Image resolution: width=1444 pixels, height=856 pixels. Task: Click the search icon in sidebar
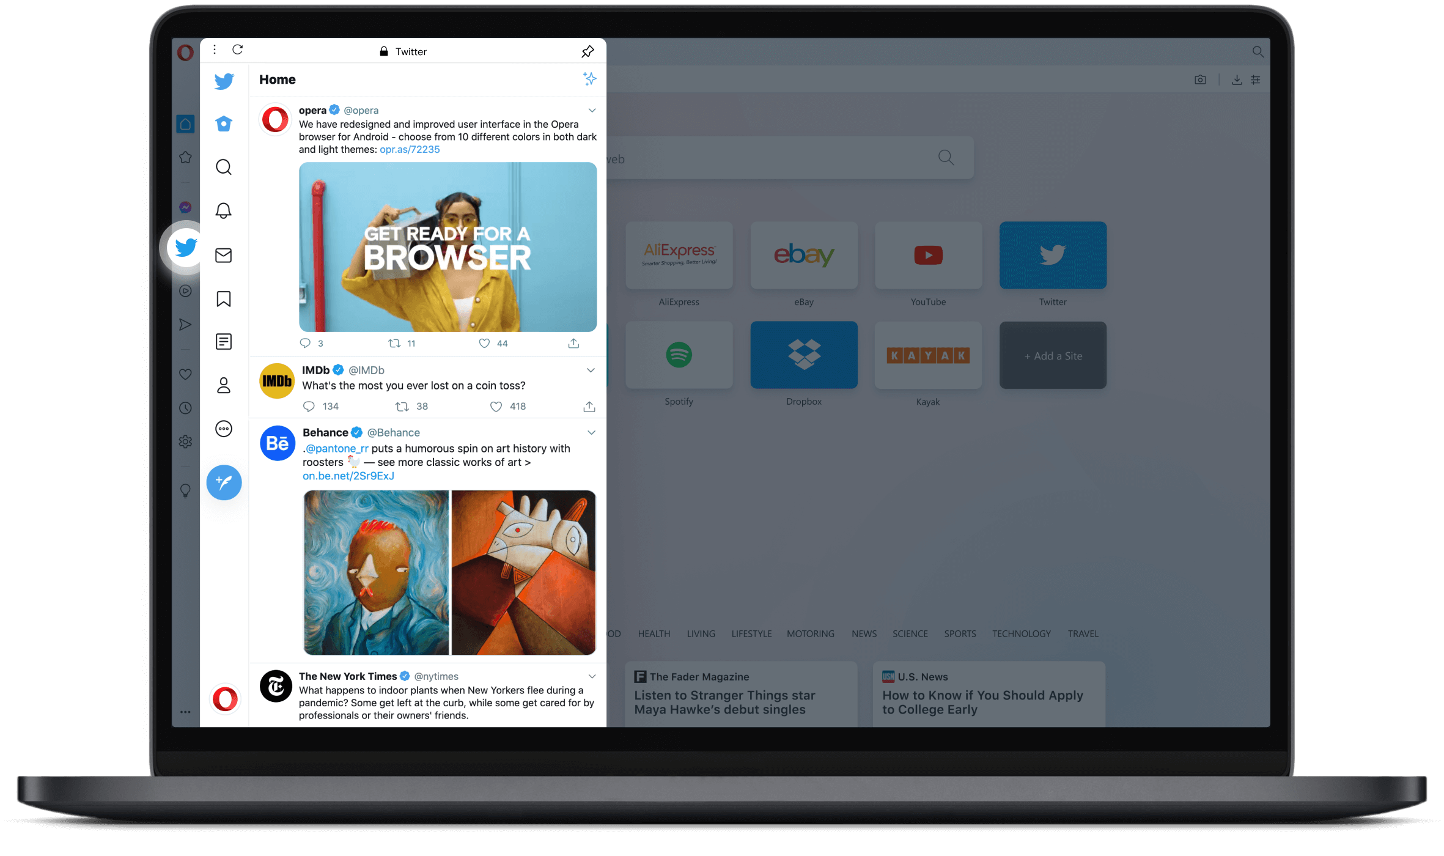[223, 166]
